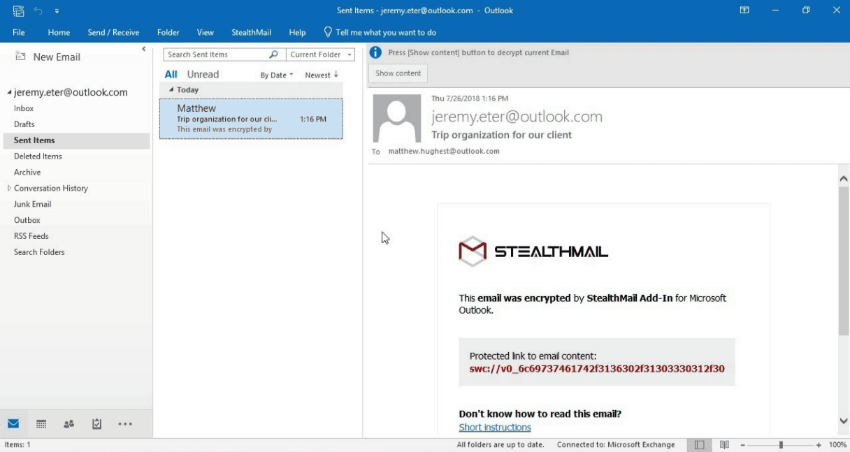Image resolution: width=850 pixels, height=452 pixels.
Task: Click the zoom in plus button
Action: tap(819, 445)
